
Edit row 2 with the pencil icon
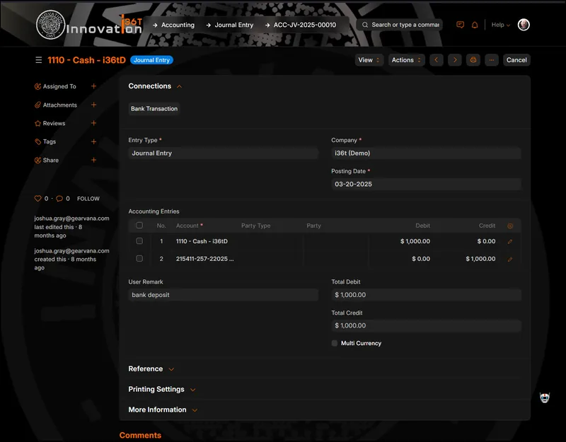coord(510,259)
